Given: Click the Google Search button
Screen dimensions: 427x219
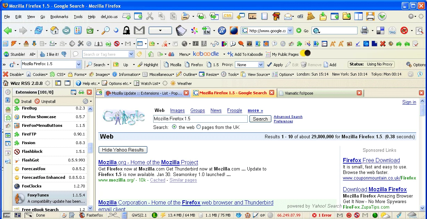Looking at the screenshot, I should (x=260, y=119).
